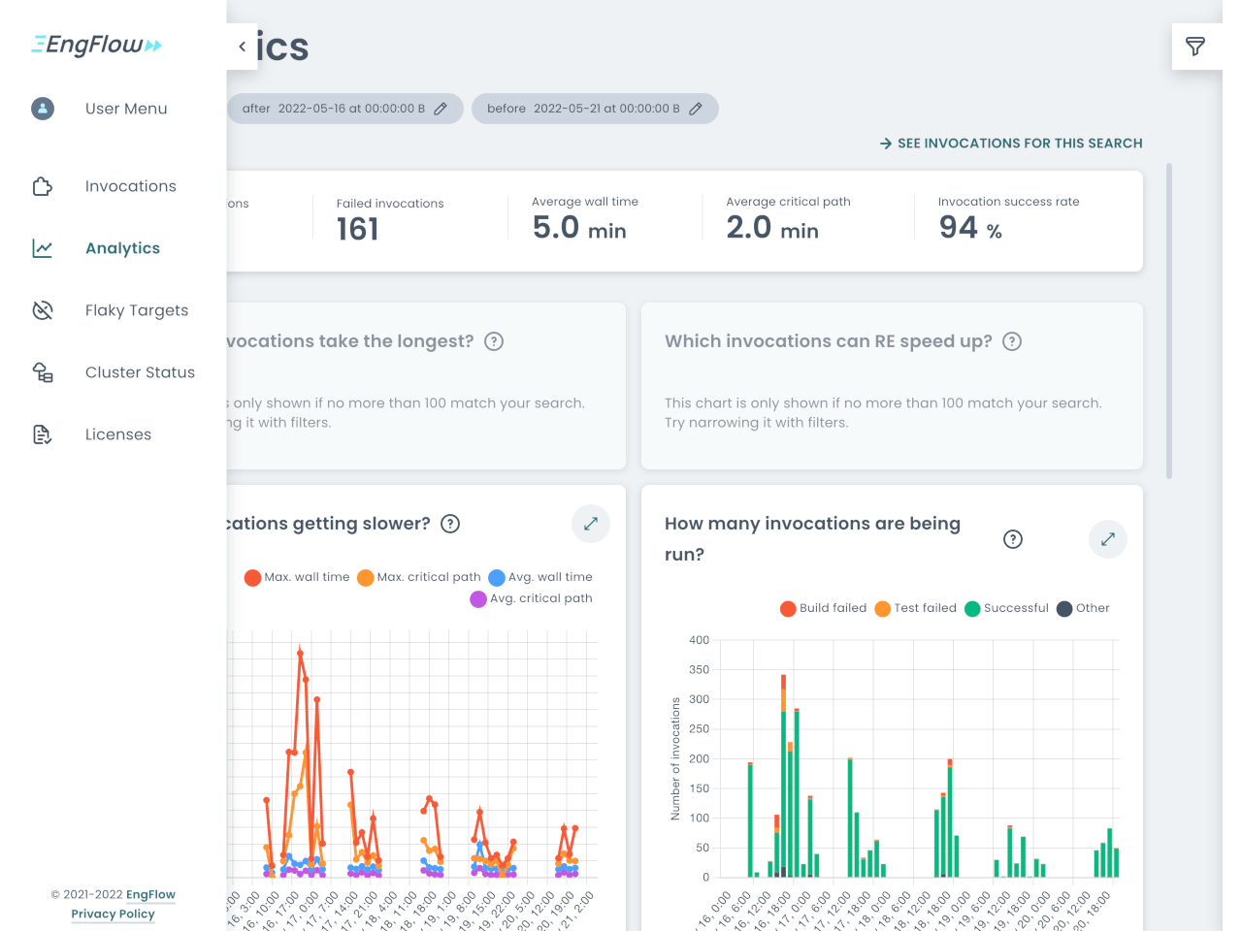
Task: Open help for 'take the longest' chart
Action: coord(494,341)
